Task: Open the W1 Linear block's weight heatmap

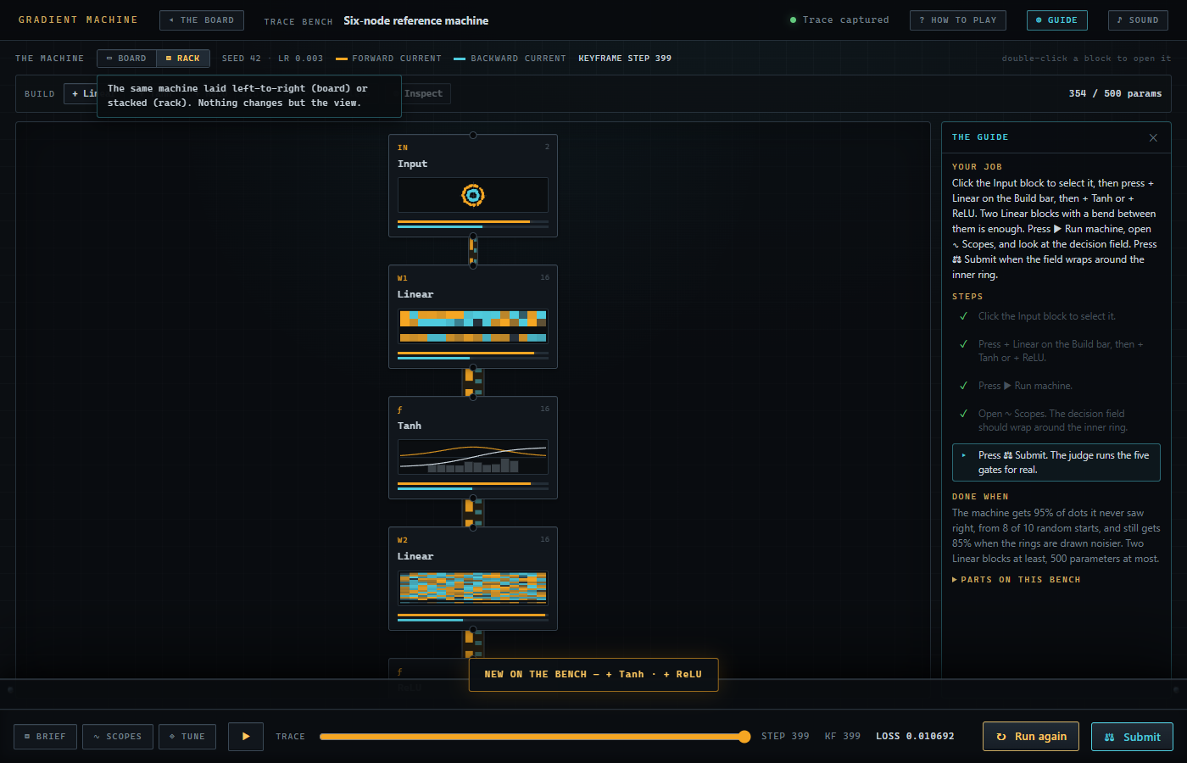Action: click(473, 326)
